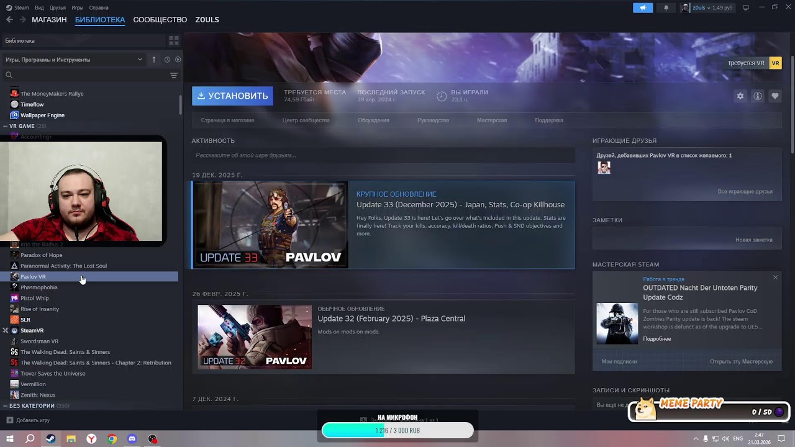
Task: Open the Вид menu
Action: (x=39, y=7)
